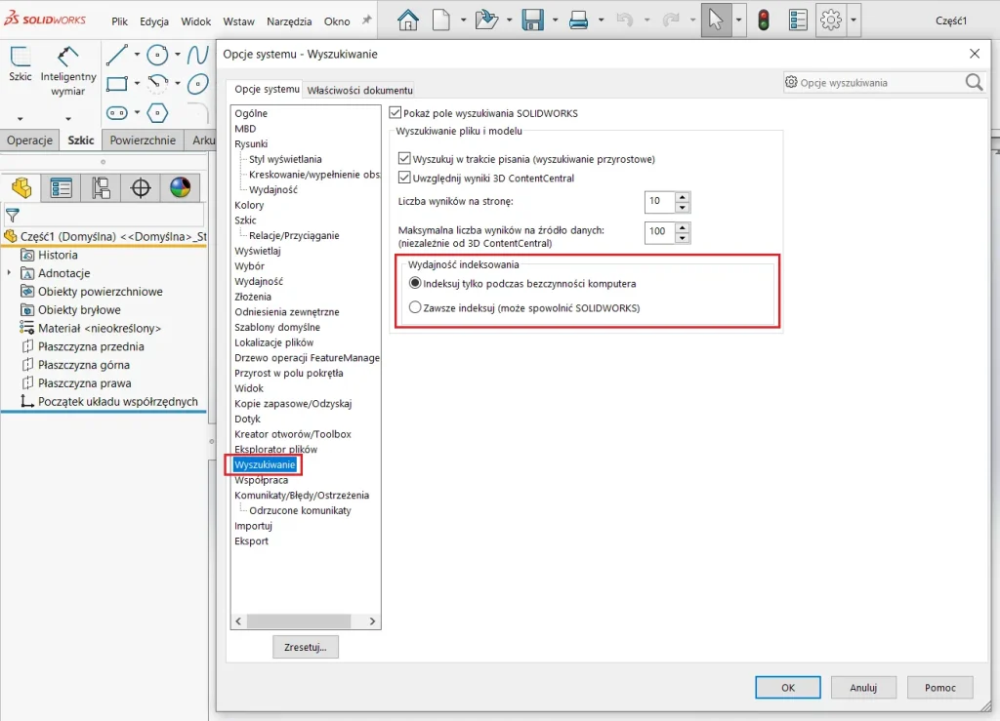Open the DisplayManager color sphere tab icon

point(180,188)
